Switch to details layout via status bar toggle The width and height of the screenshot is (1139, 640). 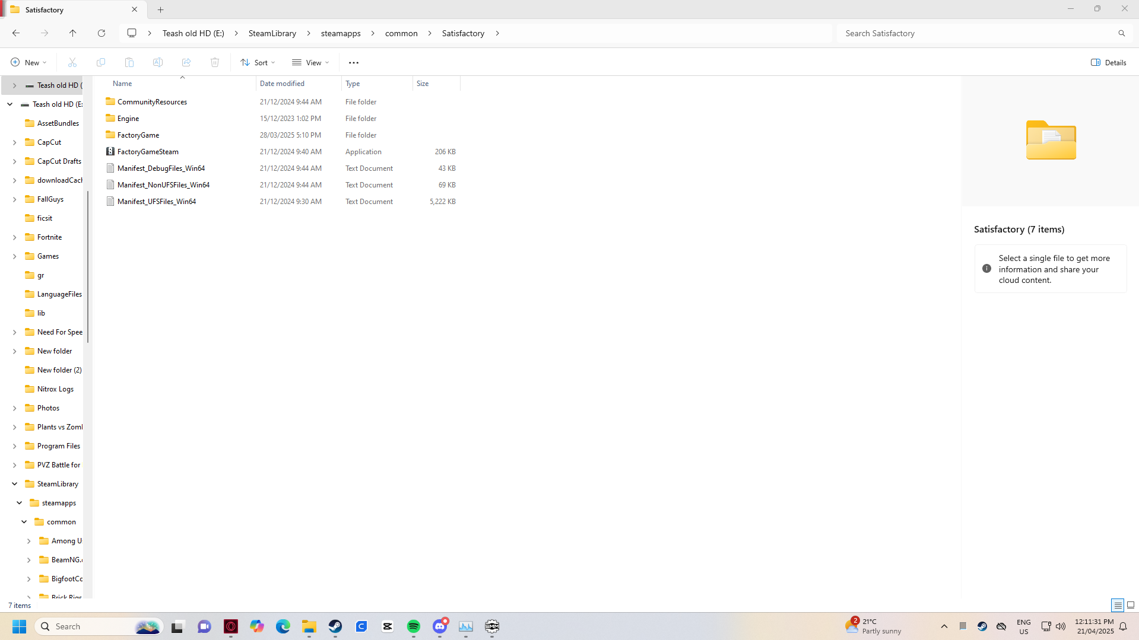pyautogui.click(x=1118, y=605)
